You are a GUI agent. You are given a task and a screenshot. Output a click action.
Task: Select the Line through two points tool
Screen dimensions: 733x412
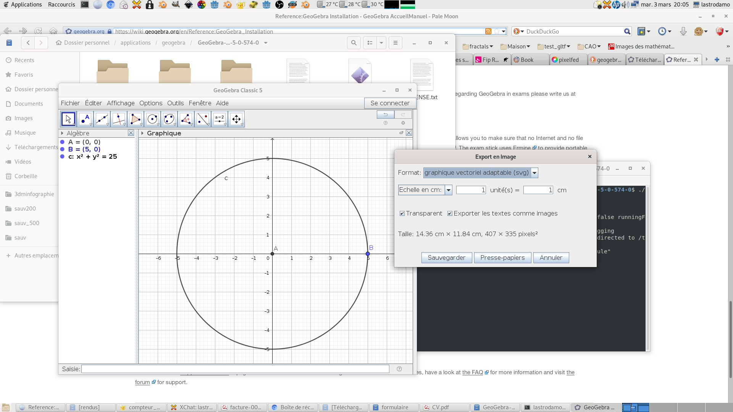[102, 119]
